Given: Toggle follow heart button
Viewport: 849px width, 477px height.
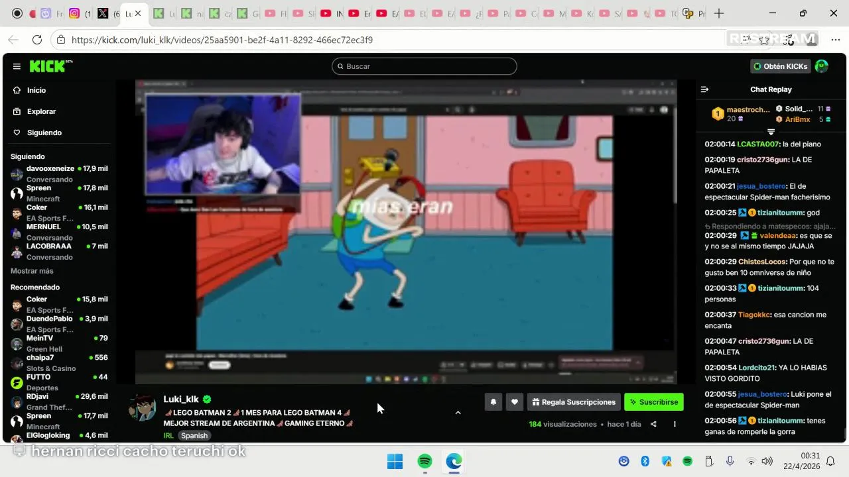Looking at the screenshot, I should pyautogui.click(x=515, y=402).
